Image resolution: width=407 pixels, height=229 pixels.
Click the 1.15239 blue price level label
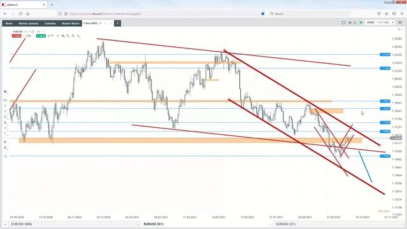click(x=385, y=156)
